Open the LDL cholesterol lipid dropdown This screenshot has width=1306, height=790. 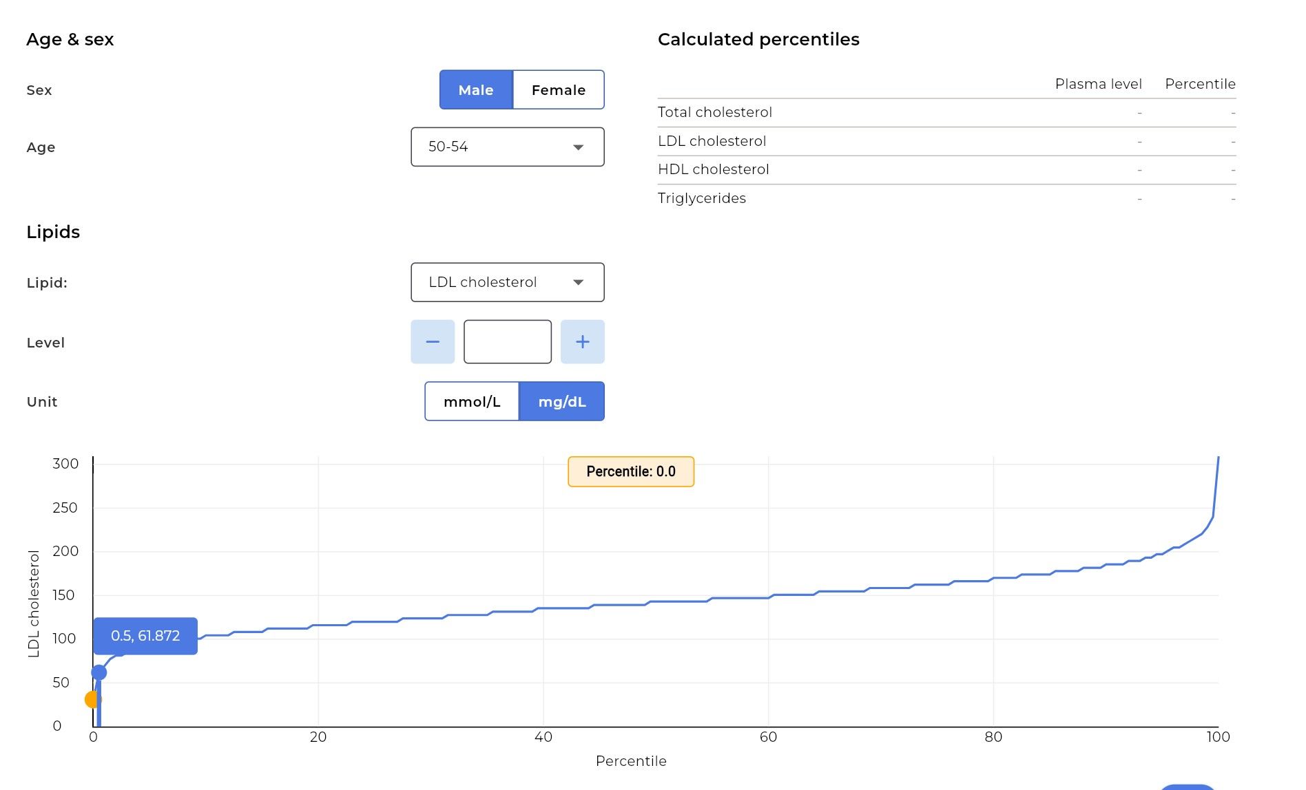click(508, 282)
